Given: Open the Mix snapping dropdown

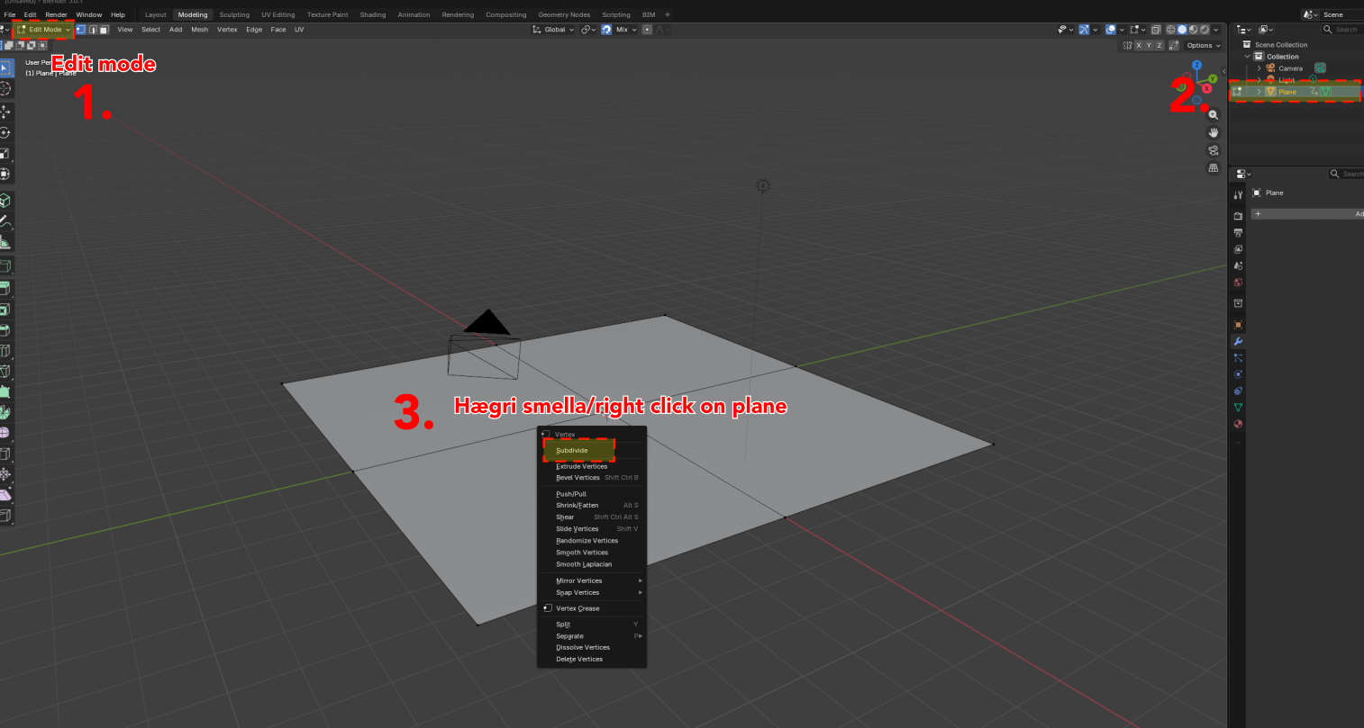Looking at the screenshot, I should click(x=626, y=30).
